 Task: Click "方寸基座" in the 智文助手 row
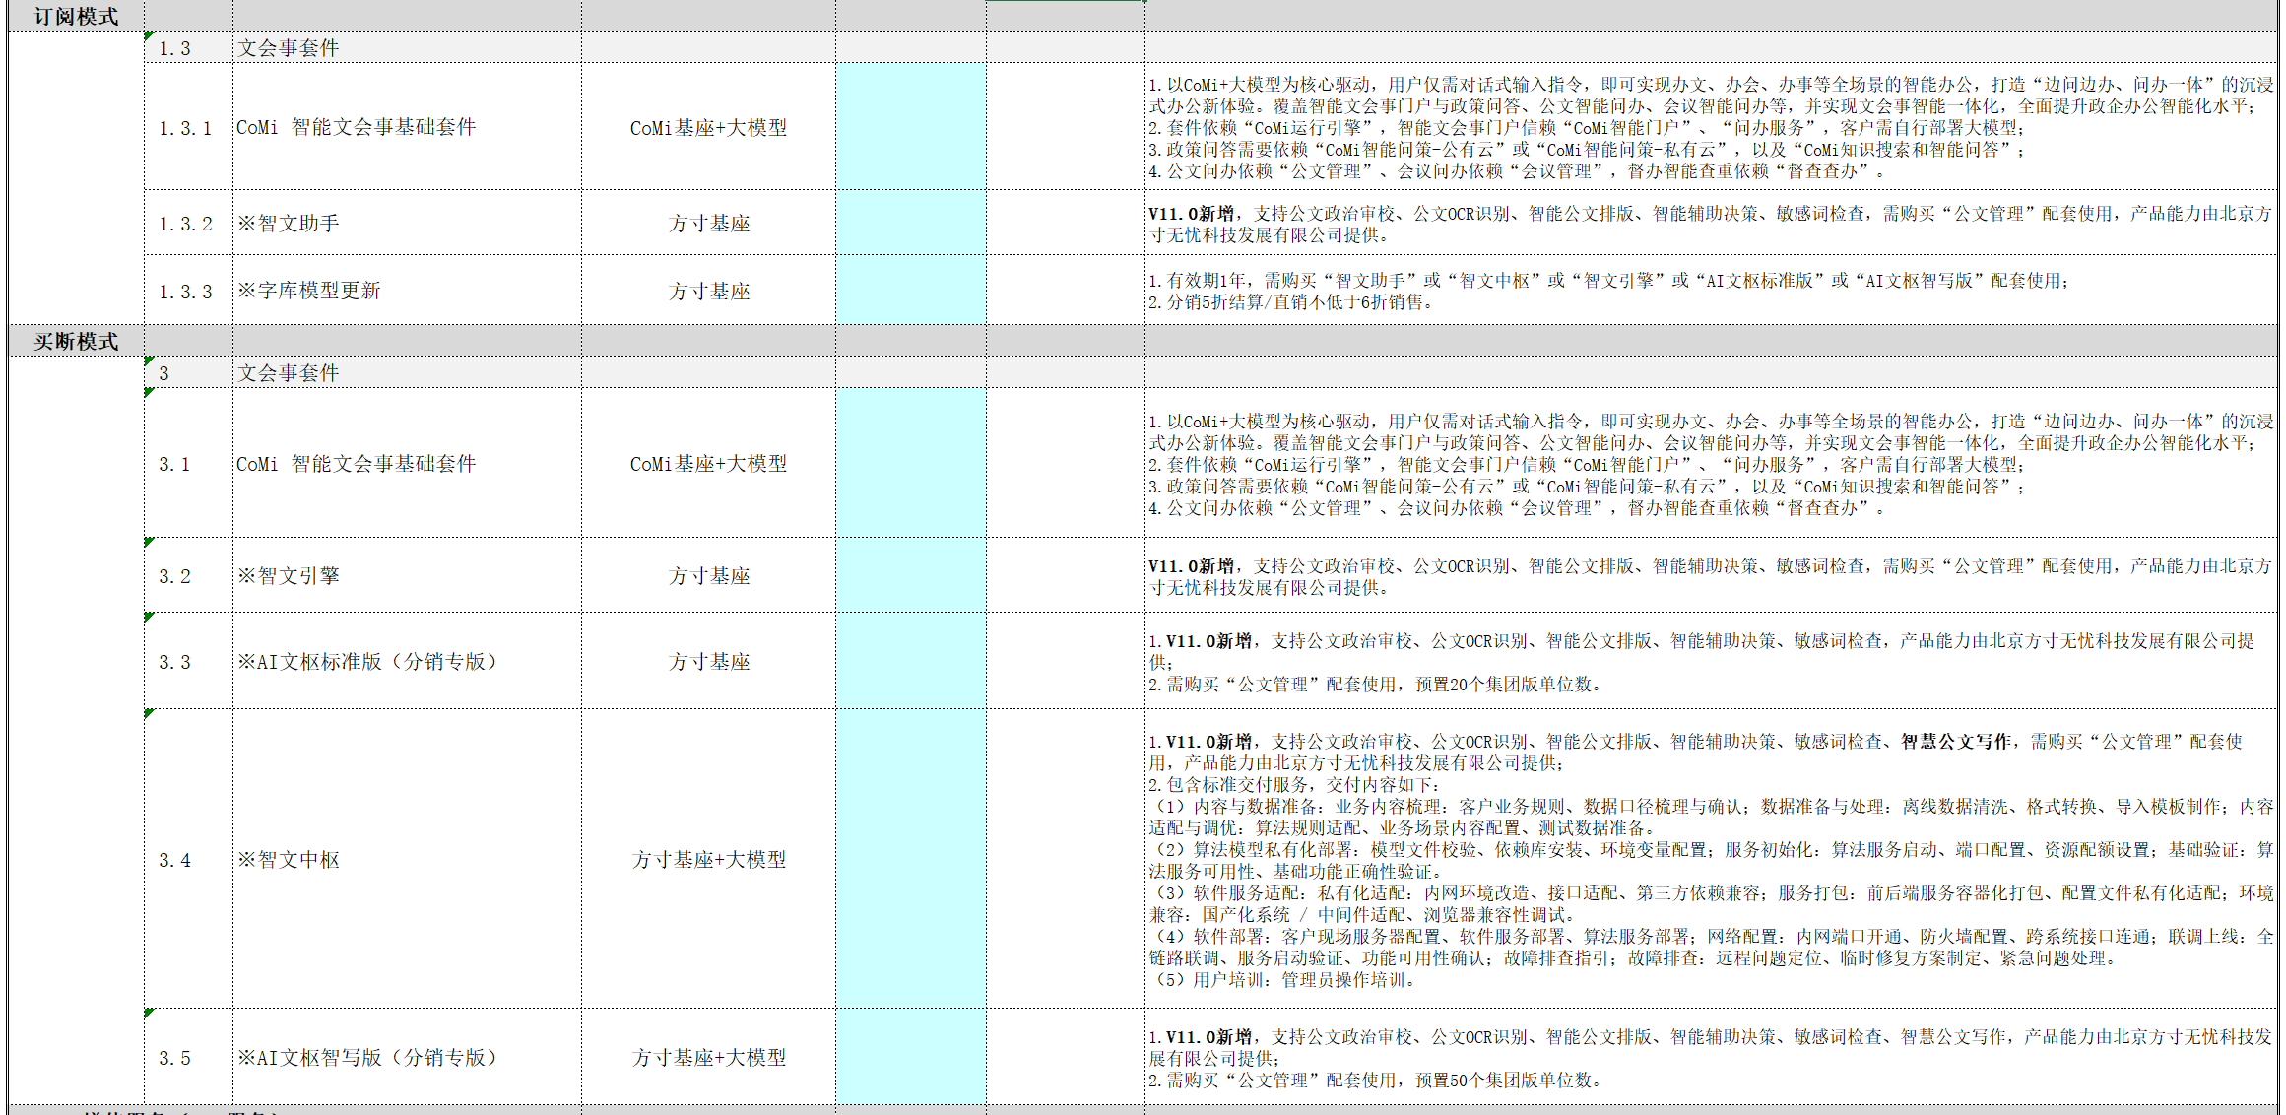pos(709,224)
